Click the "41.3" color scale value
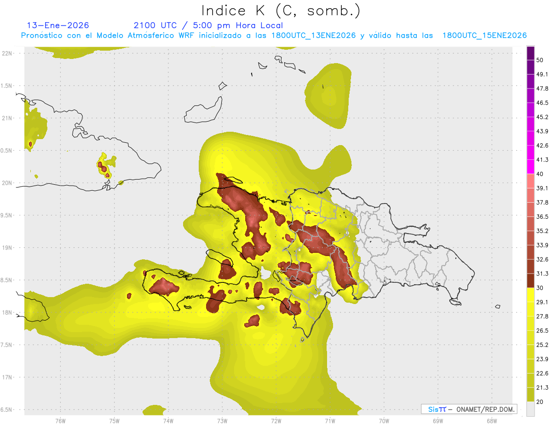The width and height of the screenshot is (552, 427). pyautogui.click(x=542, y=160)
